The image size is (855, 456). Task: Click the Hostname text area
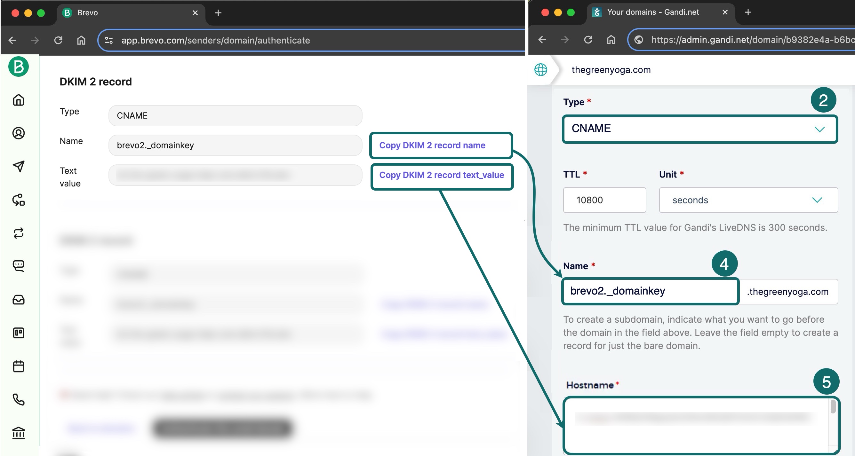click(701, 426)
